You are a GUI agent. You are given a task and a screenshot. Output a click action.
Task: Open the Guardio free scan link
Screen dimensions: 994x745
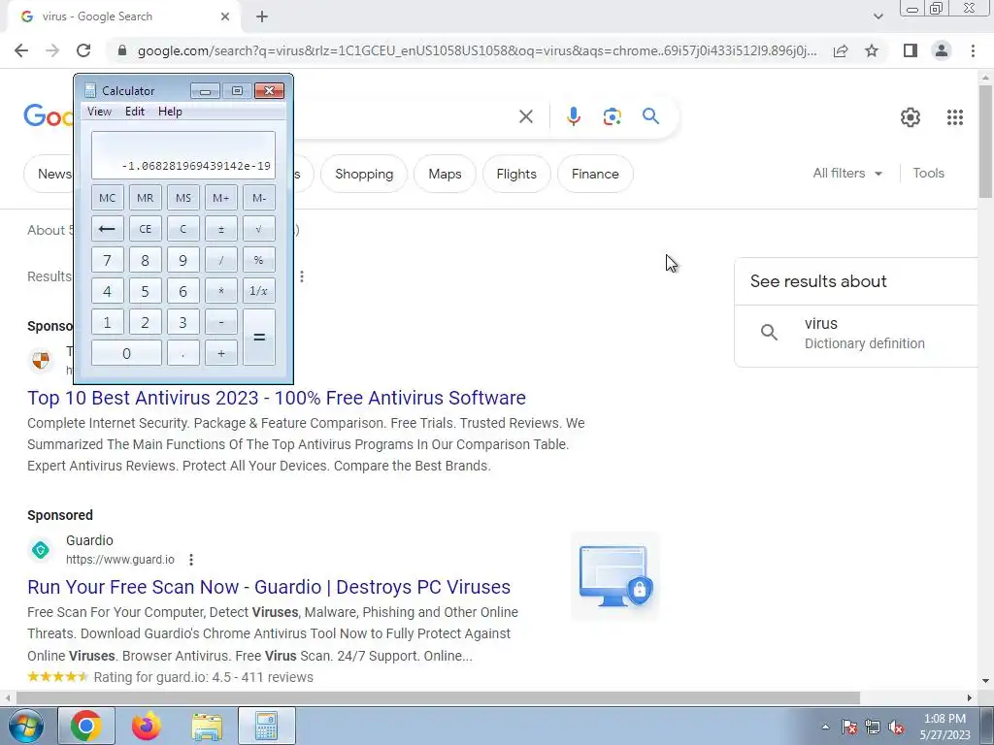click(269, 587)
